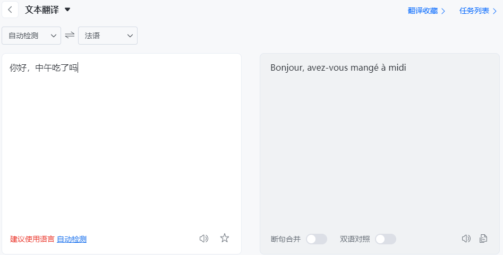
Task: Expand the 文本翻译 mode dropdown arrow
Action: 67,10
